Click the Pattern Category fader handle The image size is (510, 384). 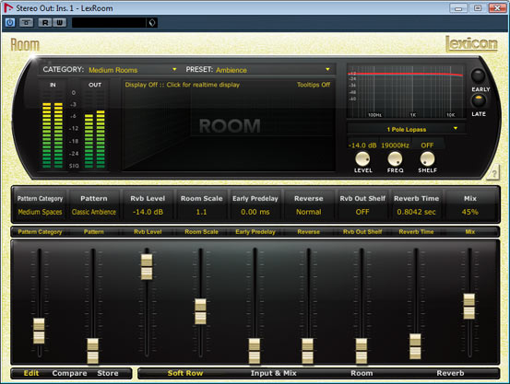(x=39, y=331)
